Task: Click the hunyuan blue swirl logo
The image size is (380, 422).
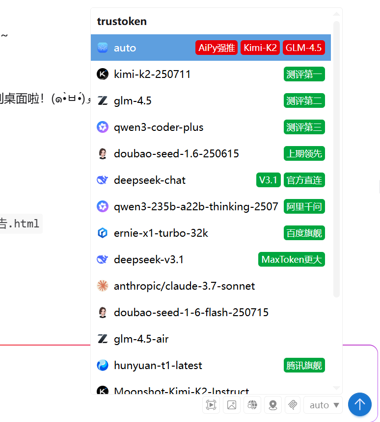Action: (103, 365)
